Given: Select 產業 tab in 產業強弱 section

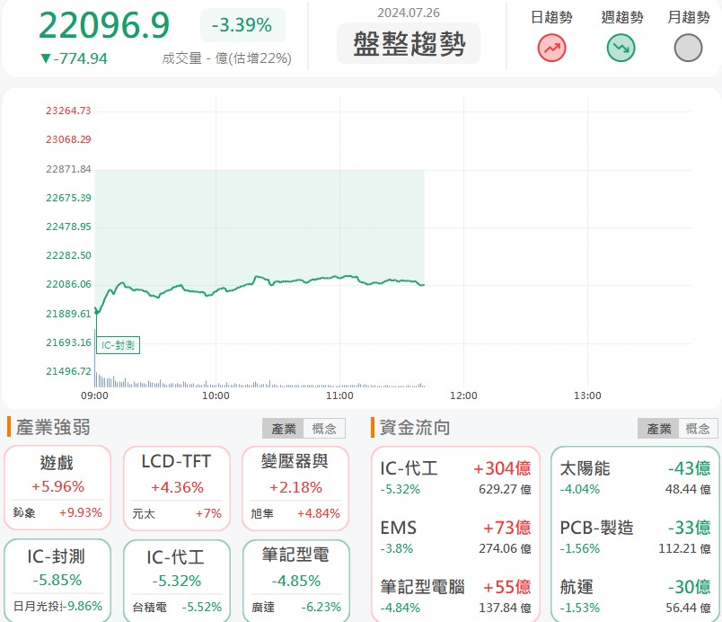Looking at the screenshot, I should pos(283,429).
